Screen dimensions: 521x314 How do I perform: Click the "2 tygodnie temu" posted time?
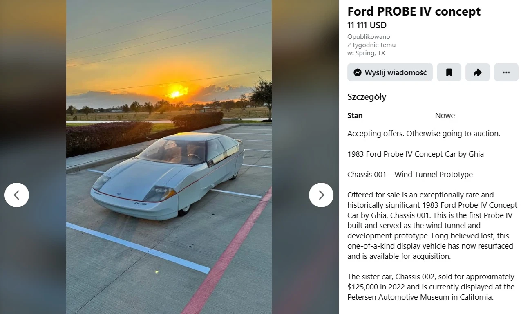pos(371,45)
